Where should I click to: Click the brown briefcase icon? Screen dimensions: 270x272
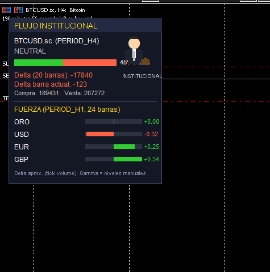pyautogui.click(x=146, y=62)
